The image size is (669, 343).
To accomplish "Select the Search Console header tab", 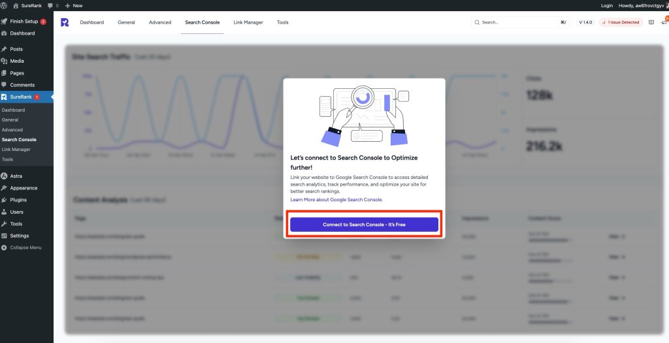I will [x=203, y=22].
